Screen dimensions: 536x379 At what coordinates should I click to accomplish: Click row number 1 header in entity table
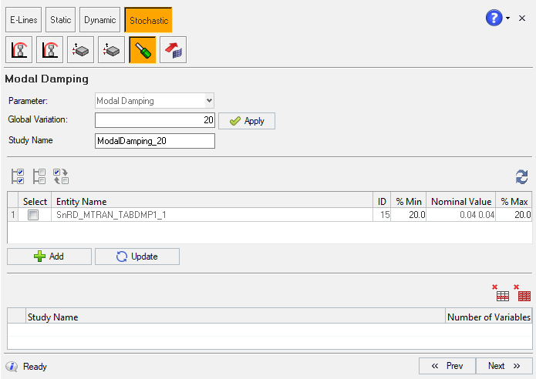[13, 215]
